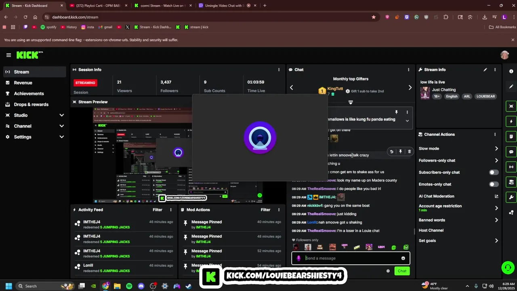Open Spotify from the Windows taskbar
517x291 pixels.
coord(129,286)
